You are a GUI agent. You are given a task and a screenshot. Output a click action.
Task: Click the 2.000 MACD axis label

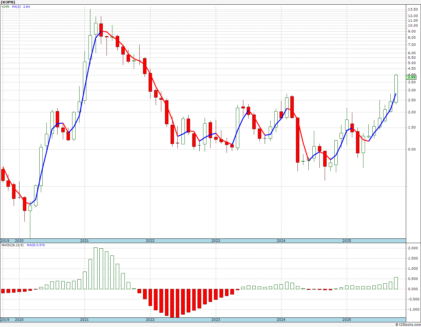point(412,248)
